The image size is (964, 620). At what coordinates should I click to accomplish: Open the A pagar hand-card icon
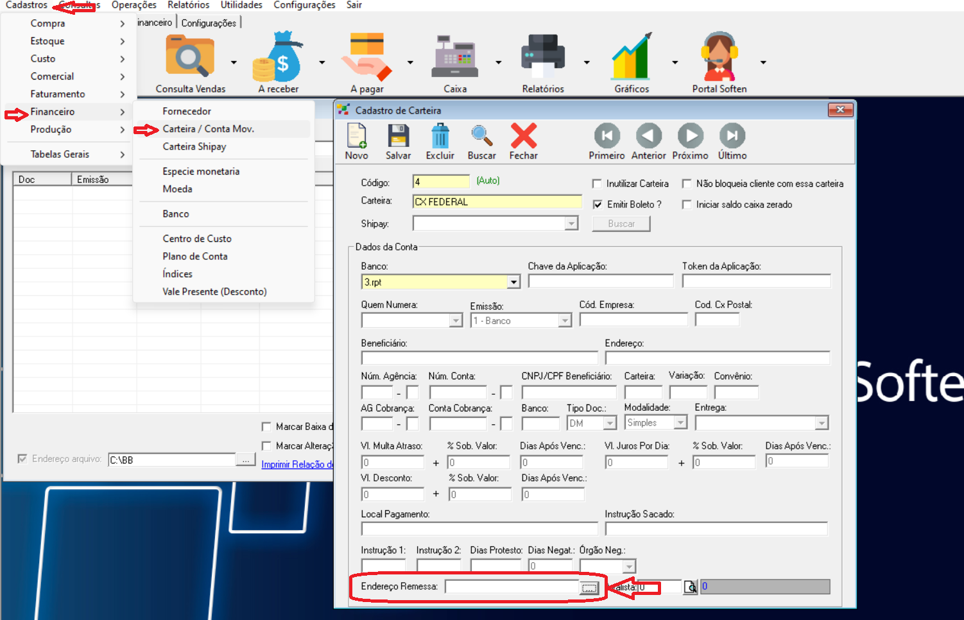[x=366, y=56]
